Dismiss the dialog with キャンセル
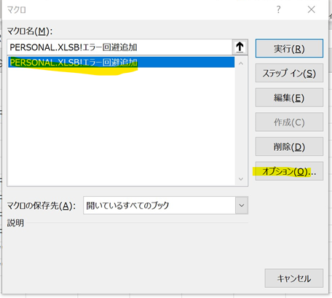The image size is (332, 298). (x=294, y=278)
